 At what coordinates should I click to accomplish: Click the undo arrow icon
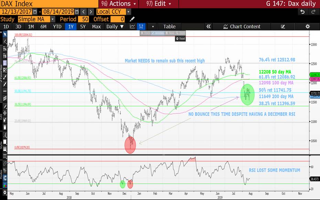coord(302,12)
